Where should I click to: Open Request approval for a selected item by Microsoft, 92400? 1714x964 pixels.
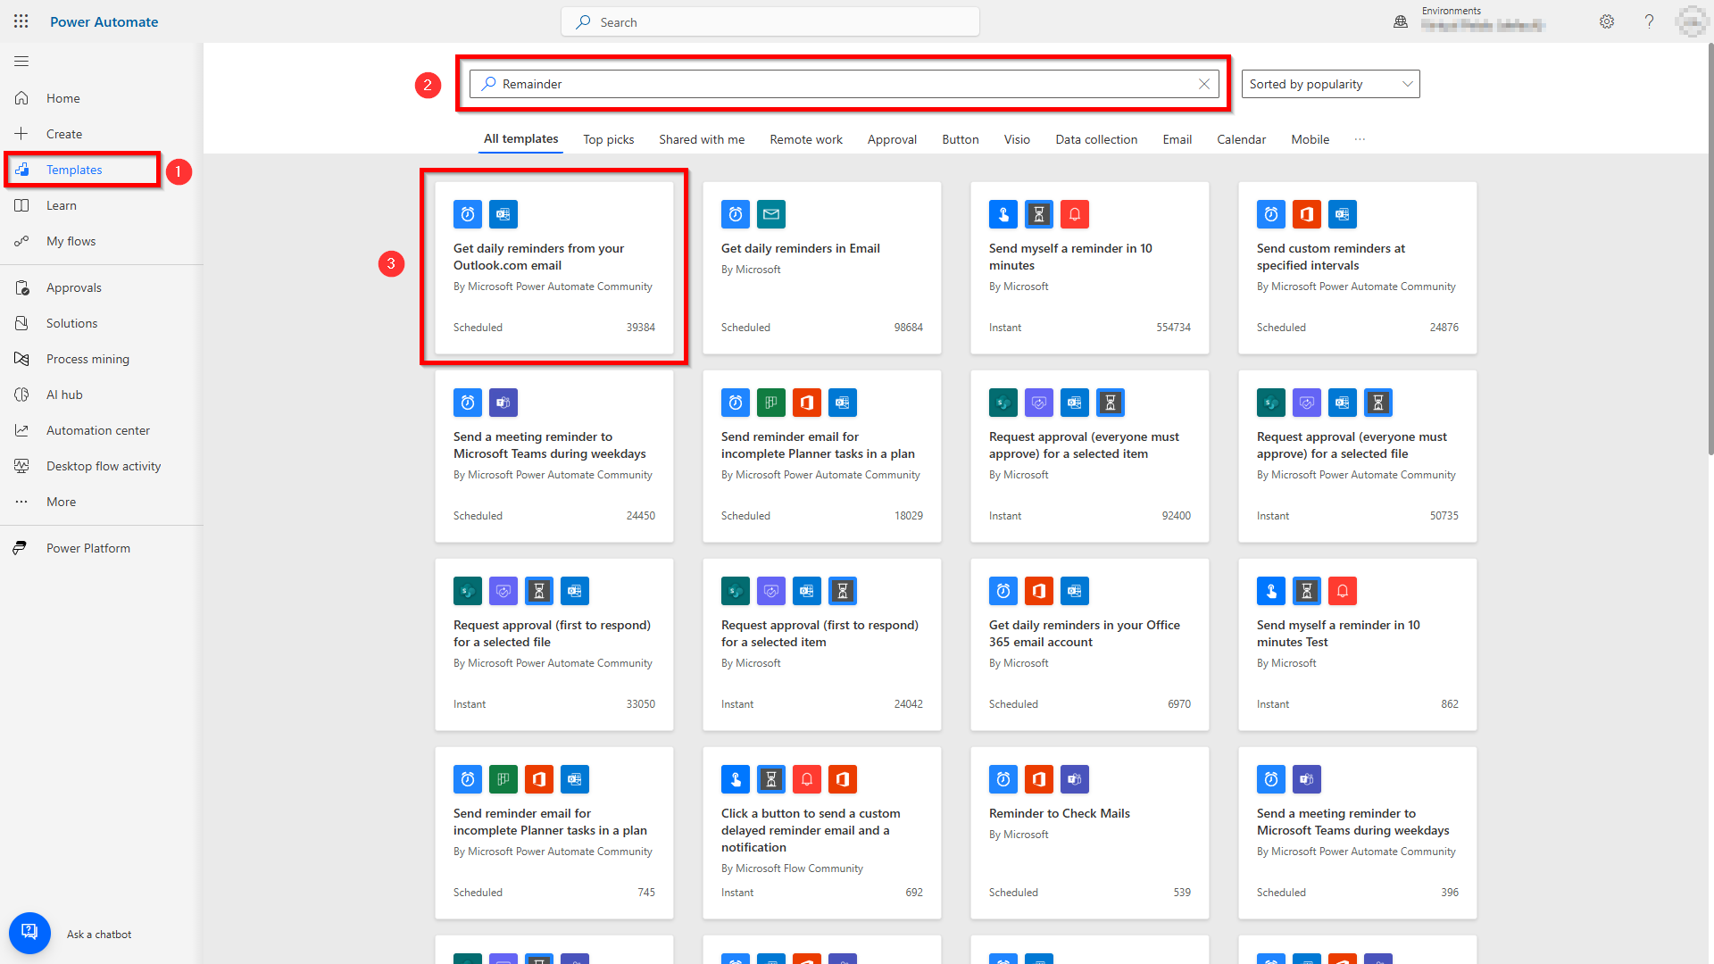(x=1090, y=456)
